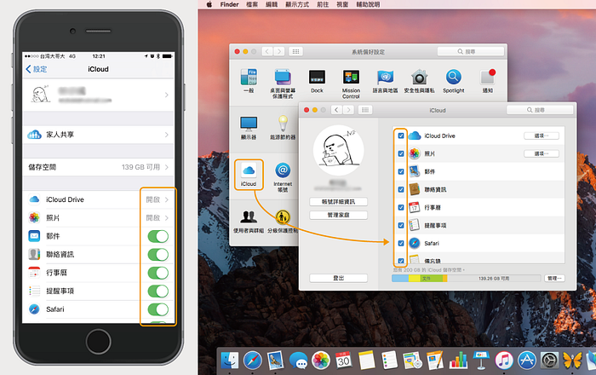The width and height of the screenshot is (596, 375).
Task: Launch Numbers from the Dock
Action: coord(458,361)
